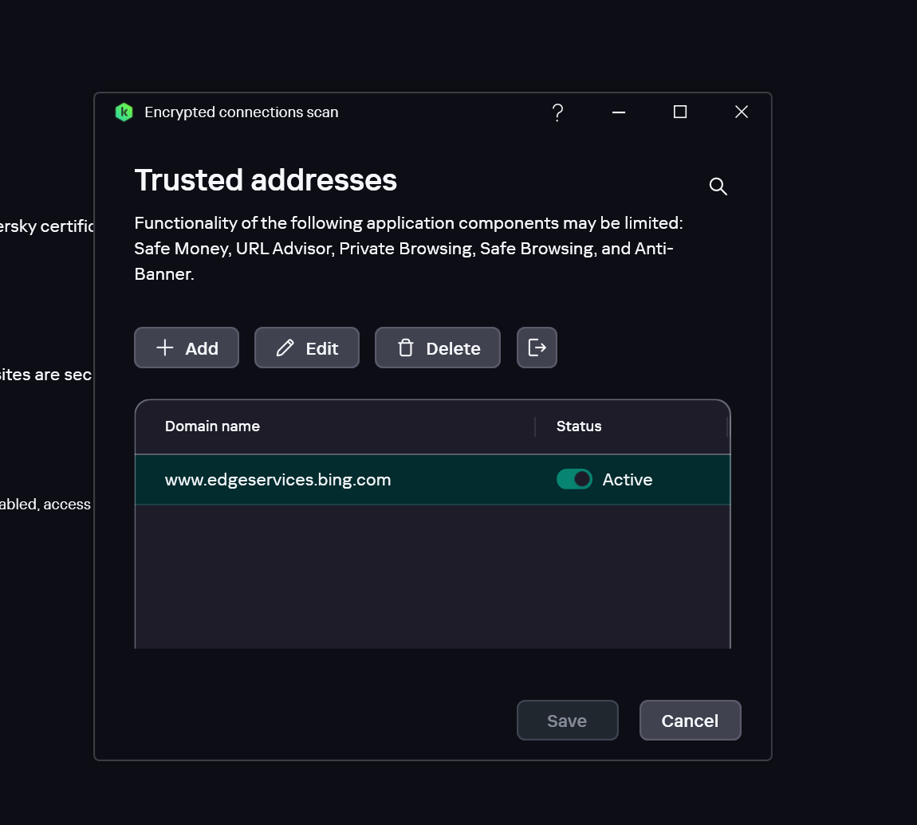Sort by the Domain name column header

[x=212, y=426]
